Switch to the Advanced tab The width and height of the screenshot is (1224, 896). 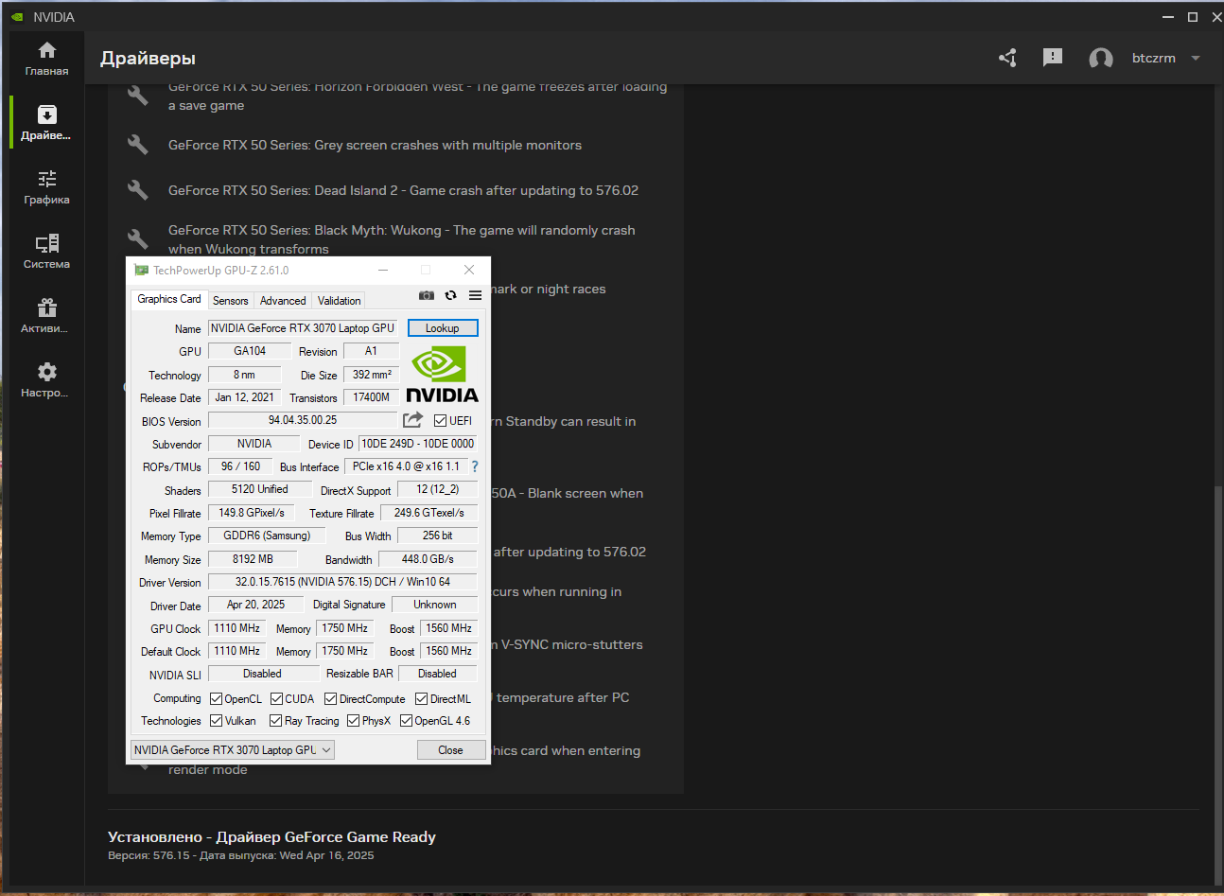(283, 301)
